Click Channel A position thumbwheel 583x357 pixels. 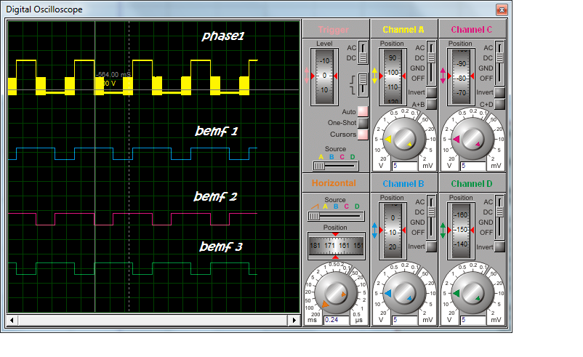pyautogui.click(x=393, y=76)
